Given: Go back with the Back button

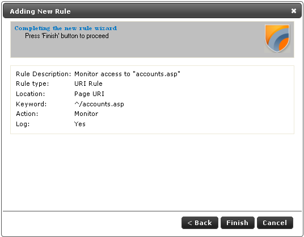Looking at the screenshot, I should click(x=200, y=223).
